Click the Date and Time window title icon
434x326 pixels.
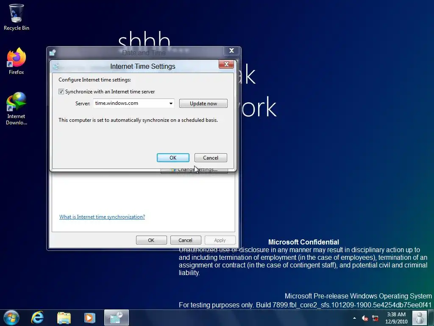point(52,52)
